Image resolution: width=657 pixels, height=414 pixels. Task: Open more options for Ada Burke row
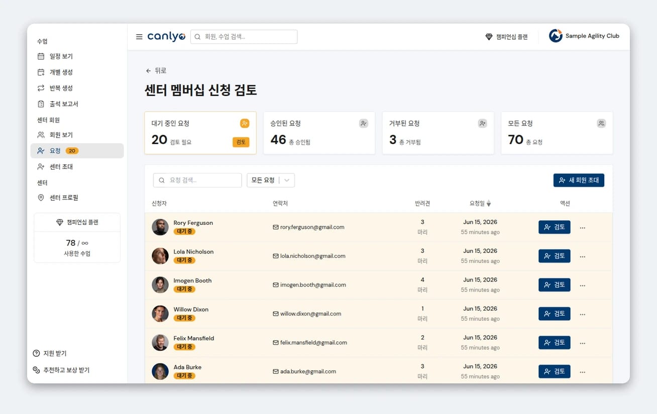[x=583, y=372]
